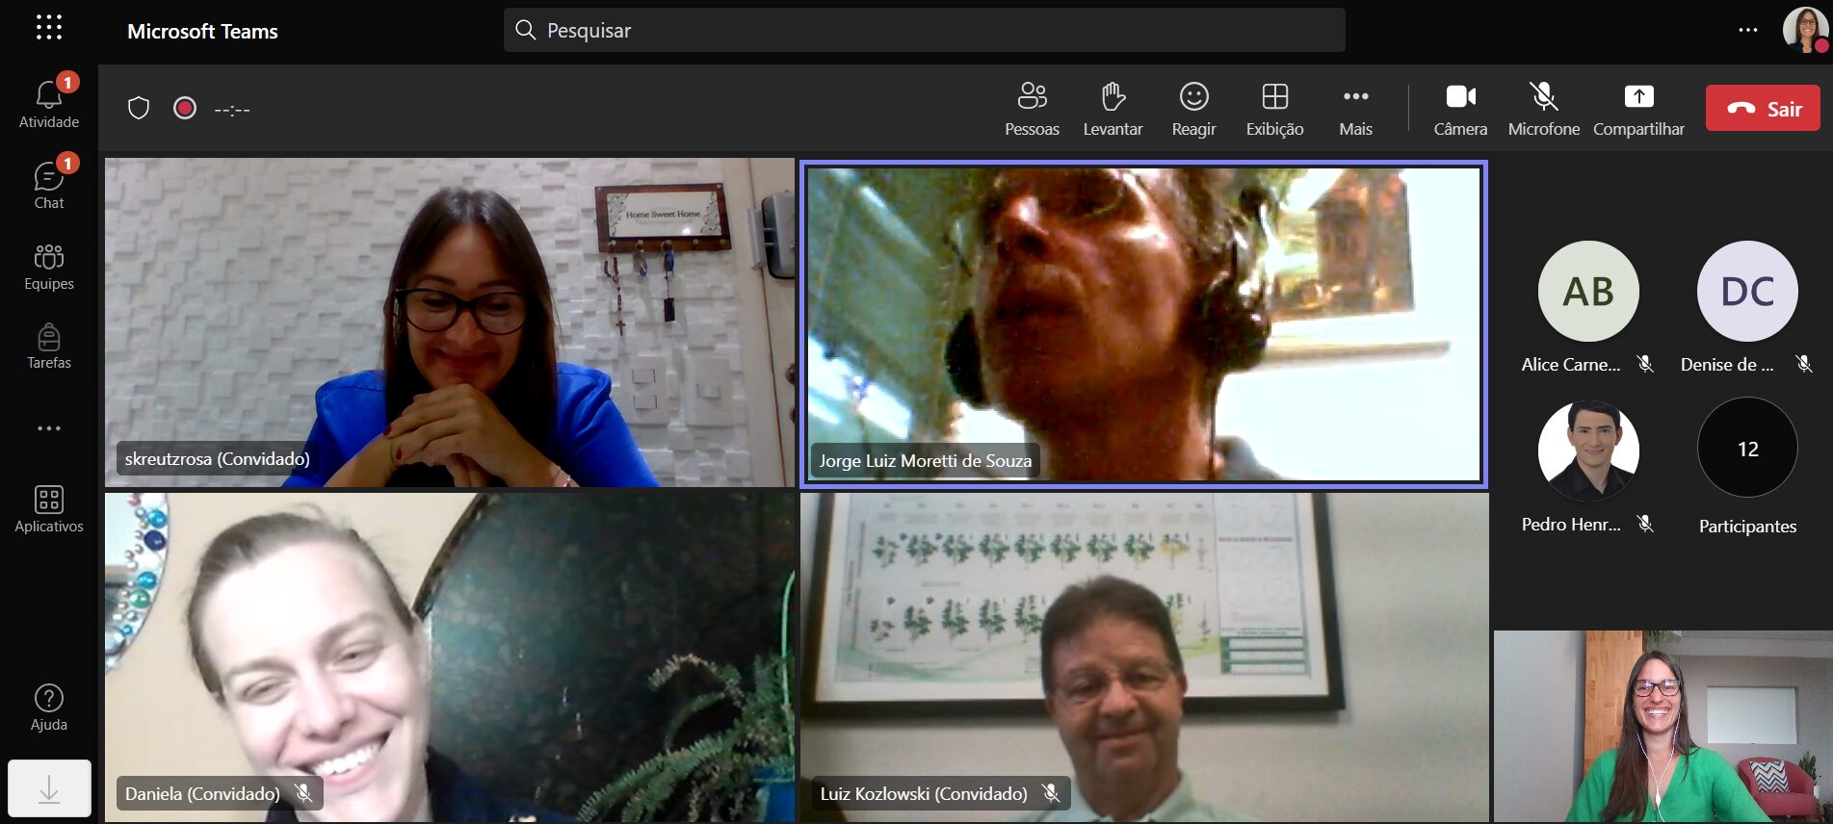Switch to the Chat tab
Viewport: 1833px width, 824px height.
(49, 185)
